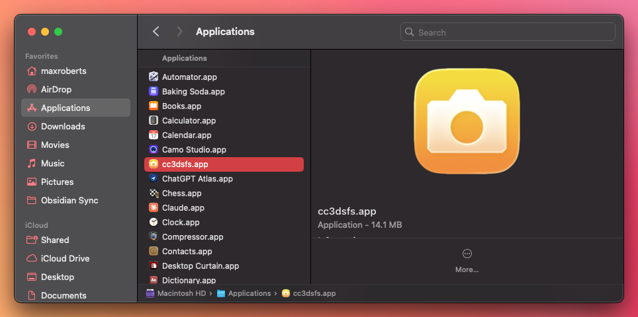This screenshot has height=317, width=638.
Task: Select Downloads folder in sidebar
Action: [x=62, y=126]
